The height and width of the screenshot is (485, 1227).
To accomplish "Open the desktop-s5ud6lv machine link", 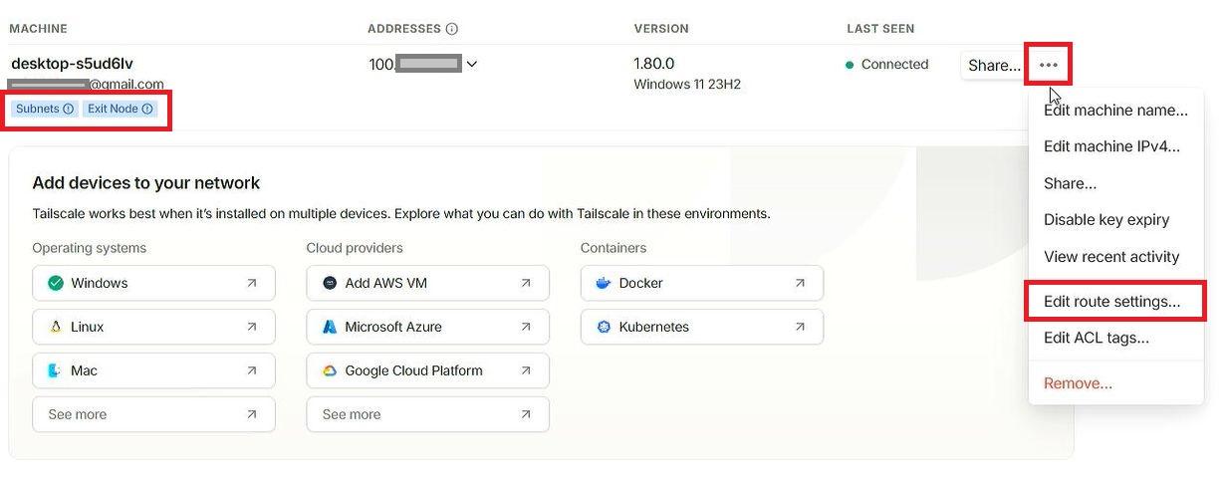I will click(x=72, y=64).
